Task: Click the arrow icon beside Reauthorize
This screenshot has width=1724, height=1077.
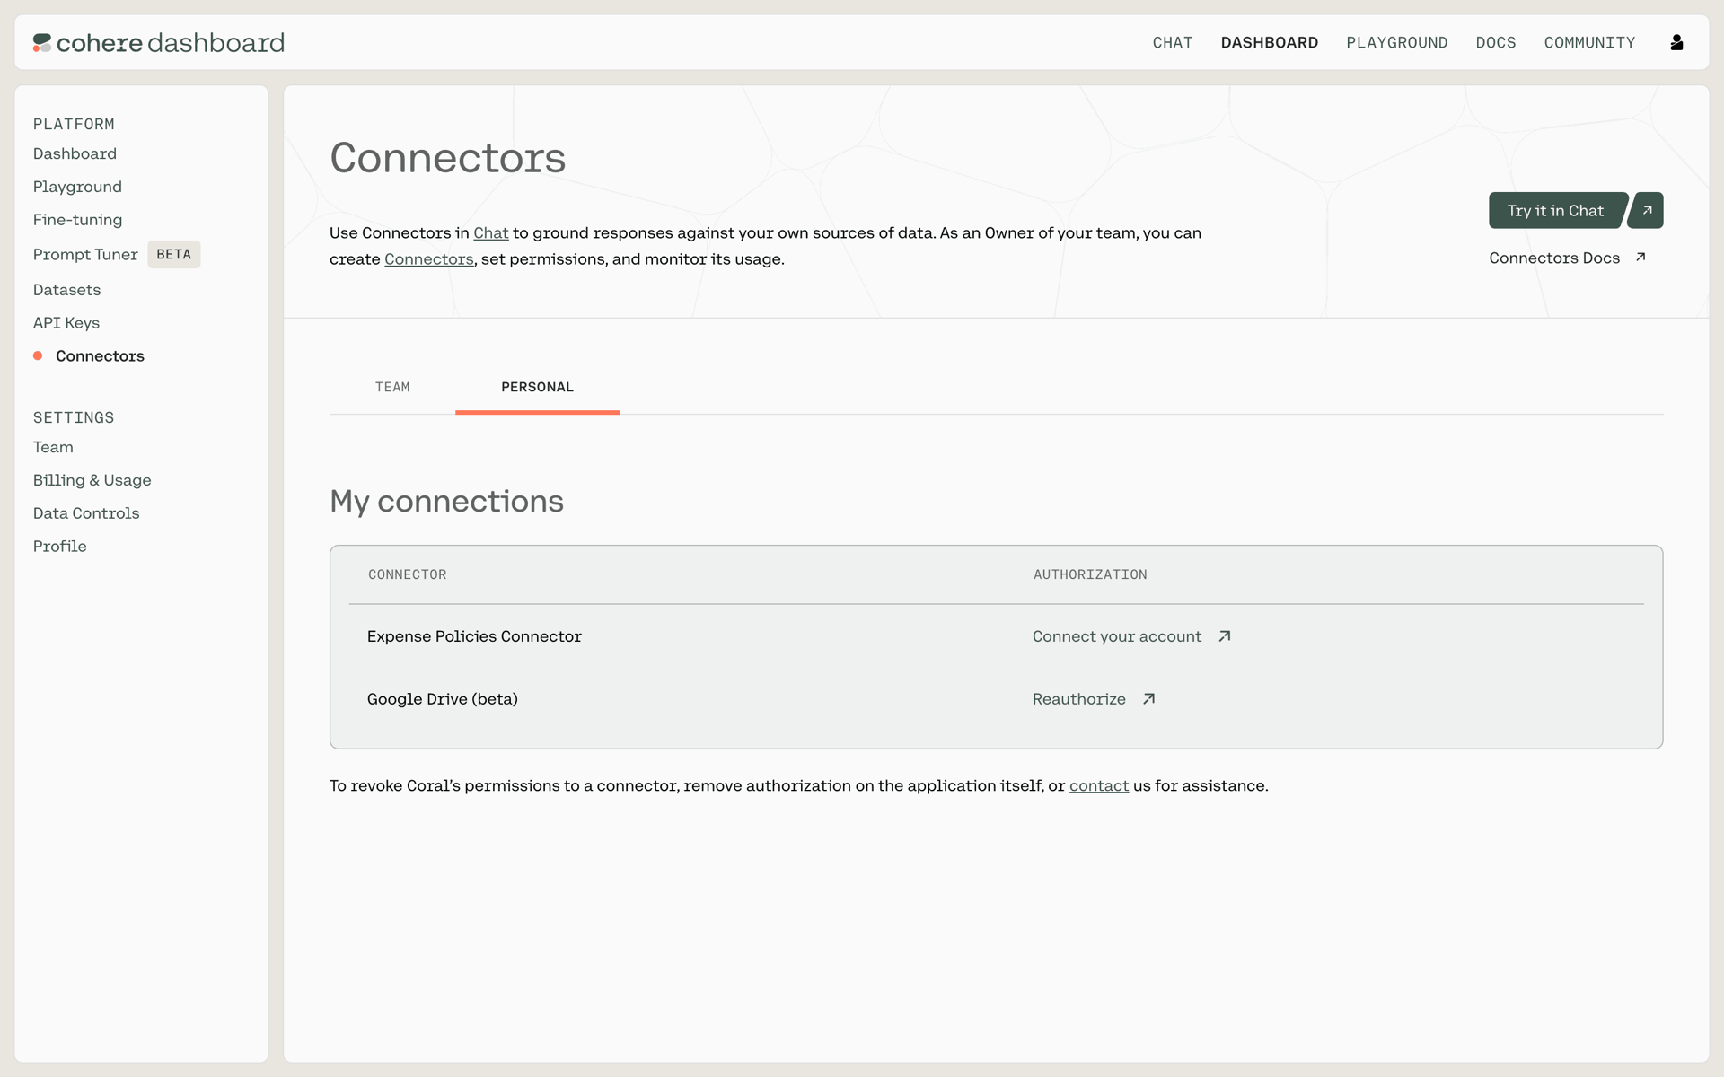Action: 1148,699
